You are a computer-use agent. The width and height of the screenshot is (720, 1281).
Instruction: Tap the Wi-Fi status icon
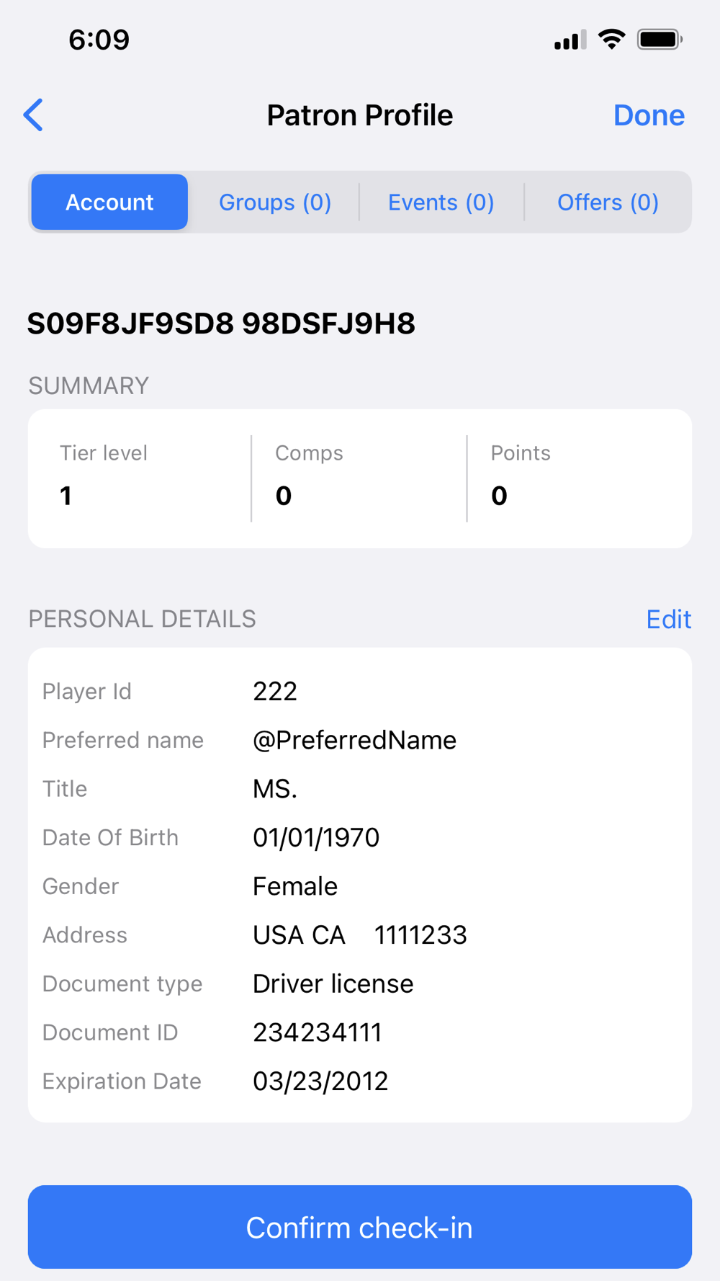(x=611, y=40)
